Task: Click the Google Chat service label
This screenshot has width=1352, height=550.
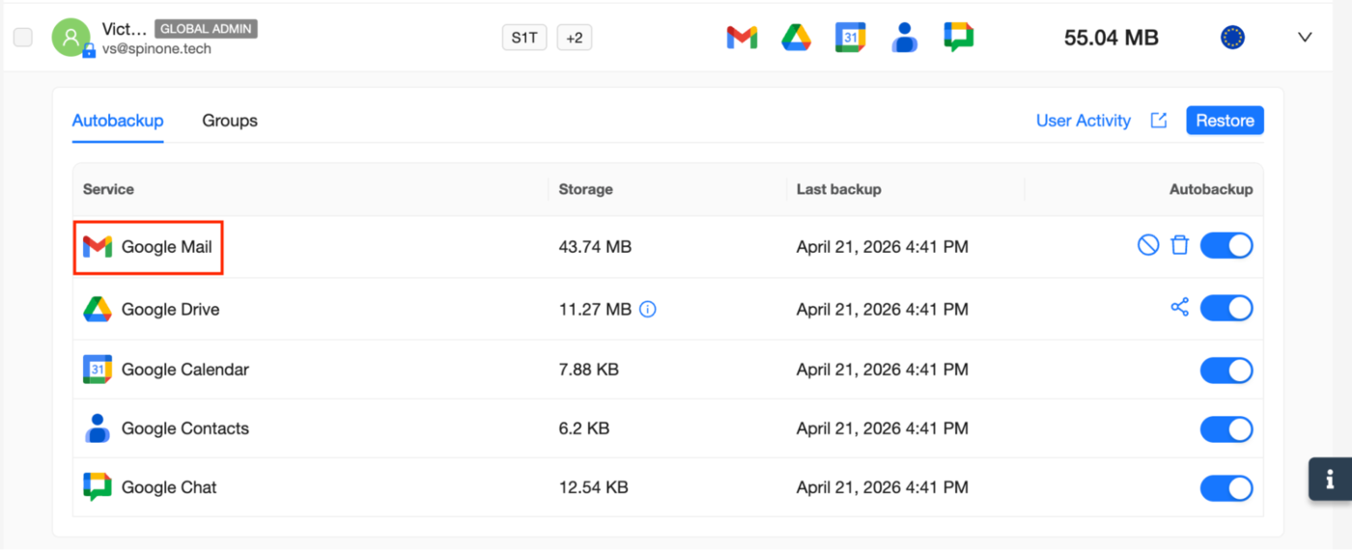Action: click(x=169, y=487)
